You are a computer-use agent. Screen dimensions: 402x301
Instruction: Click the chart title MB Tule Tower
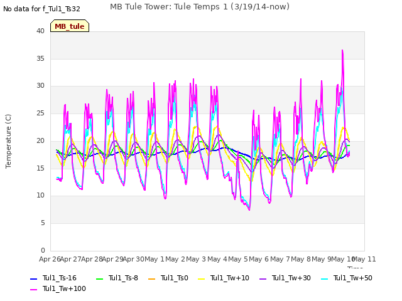click(200, 7)
